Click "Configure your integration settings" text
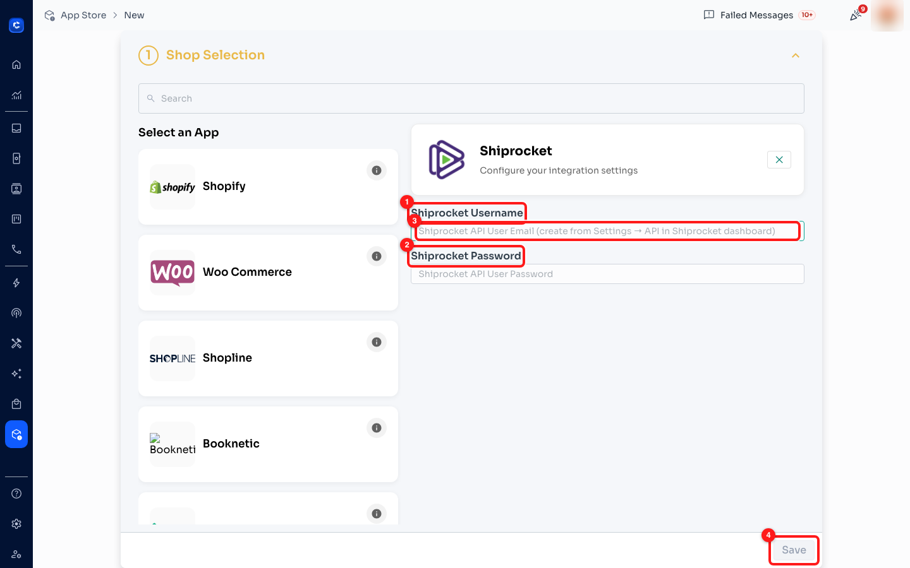The width and height of the screenshot is (910, 568). point(559,170)
